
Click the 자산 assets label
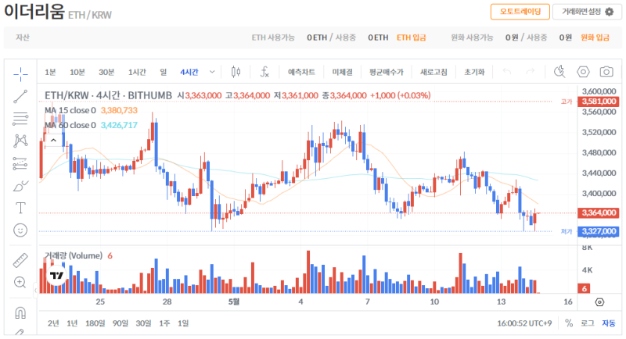23,37
